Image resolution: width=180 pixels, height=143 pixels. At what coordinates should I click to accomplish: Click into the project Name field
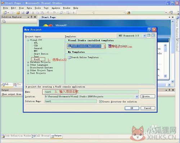click(x=92, y=92)
